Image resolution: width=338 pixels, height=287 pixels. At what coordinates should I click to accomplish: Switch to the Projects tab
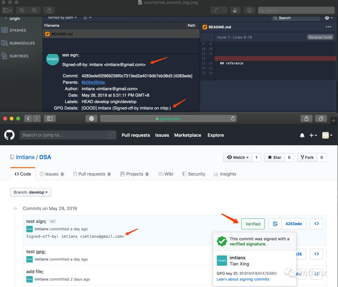(x=135, y=174)
